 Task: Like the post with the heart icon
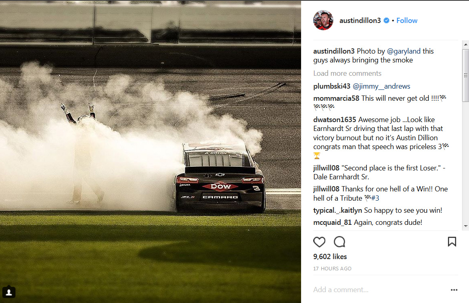point(319,242)
